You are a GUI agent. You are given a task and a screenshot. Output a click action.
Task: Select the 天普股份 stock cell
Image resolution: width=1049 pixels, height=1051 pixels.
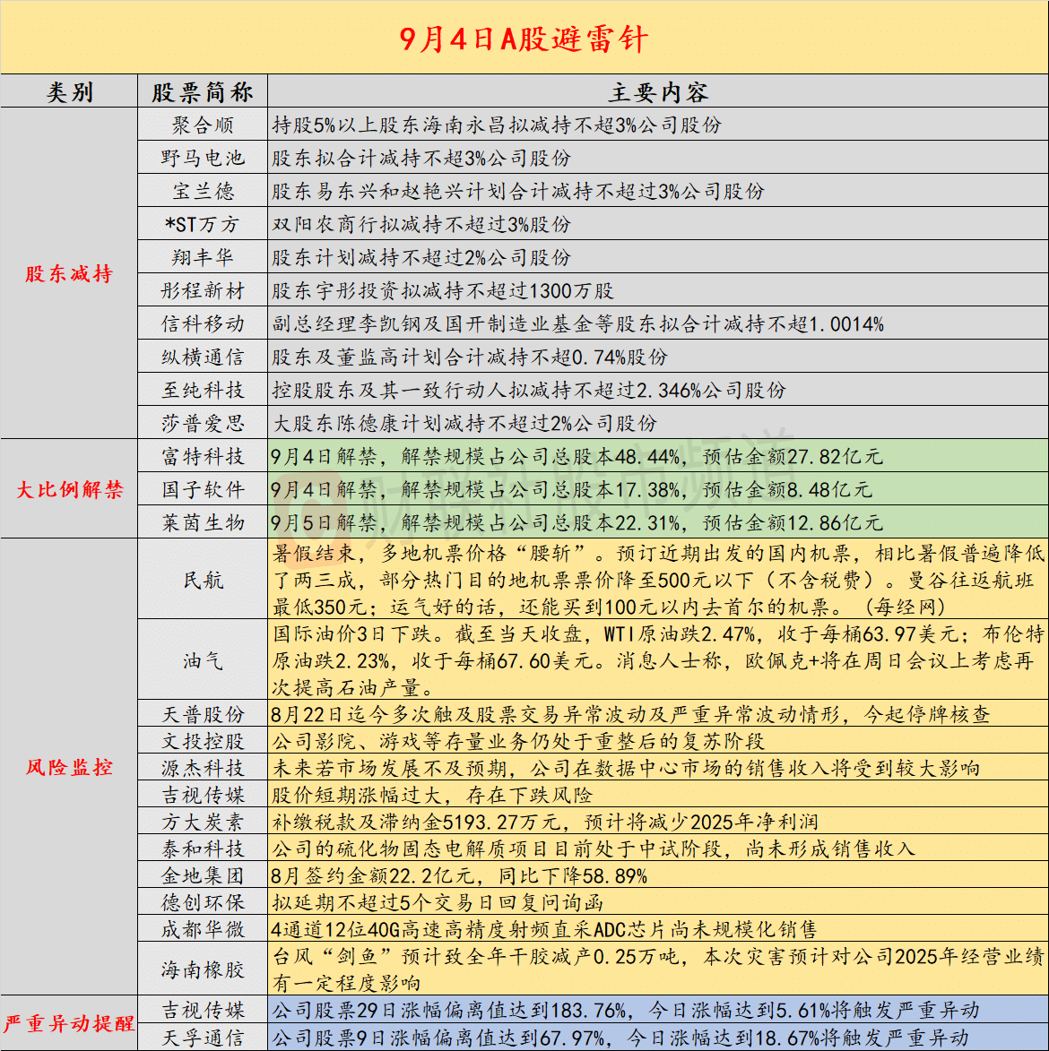(x=203, y=714)
